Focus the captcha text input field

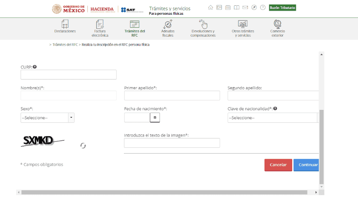click(x=172, y=143)
